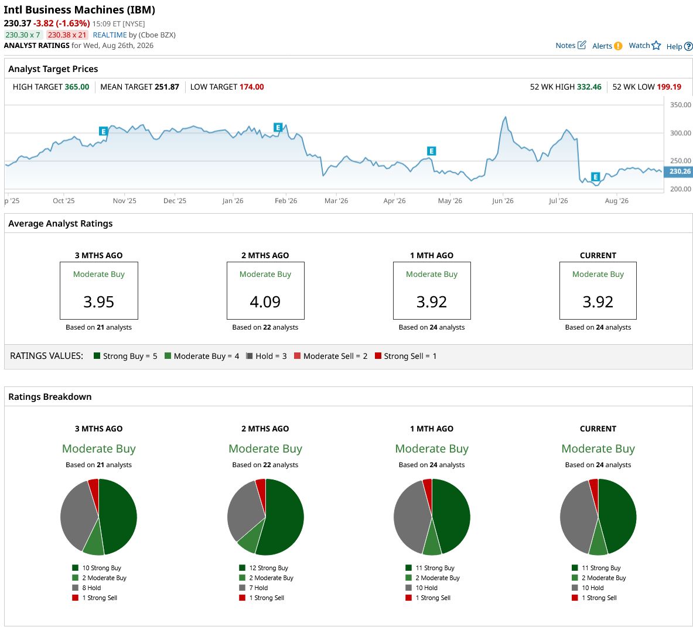This screenshot has width=693, height=627.
Task: Click the 3 MTHS AGO pie chart
Action: pos(98,516)
